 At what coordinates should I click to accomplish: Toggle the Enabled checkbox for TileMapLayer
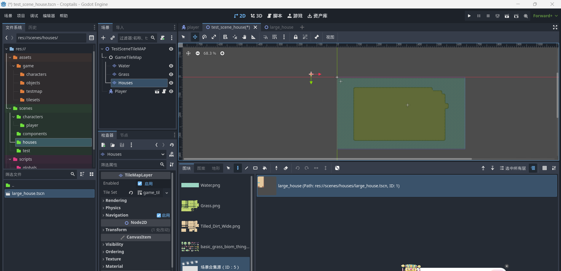[x=140, y=183]
